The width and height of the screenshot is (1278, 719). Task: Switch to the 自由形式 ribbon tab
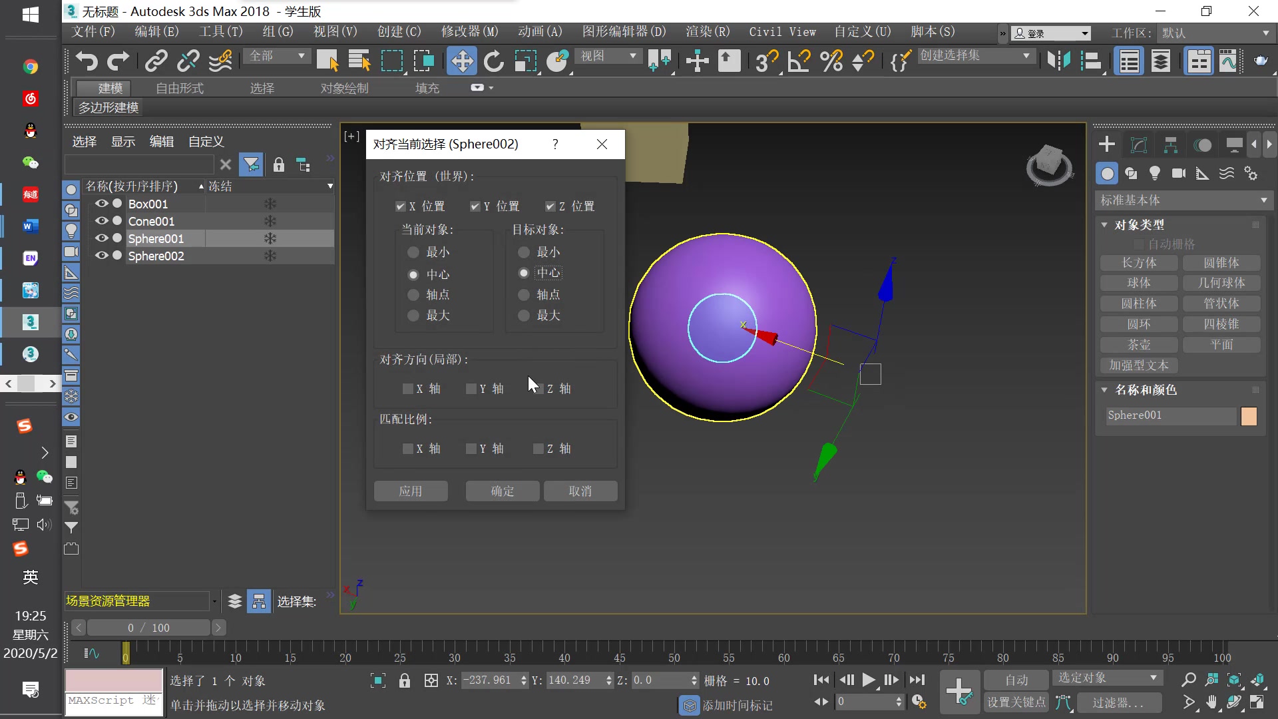[179, 88]
